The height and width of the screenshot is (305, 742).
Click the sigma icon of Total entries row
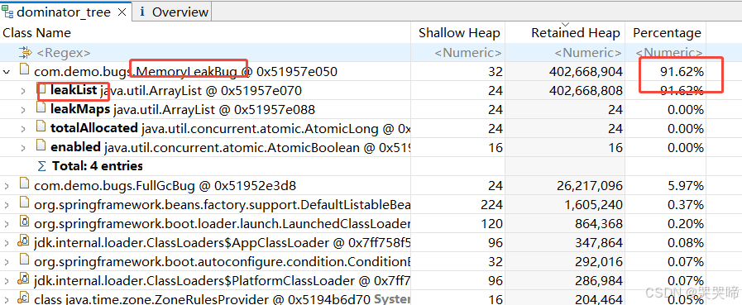pos(42,166)
